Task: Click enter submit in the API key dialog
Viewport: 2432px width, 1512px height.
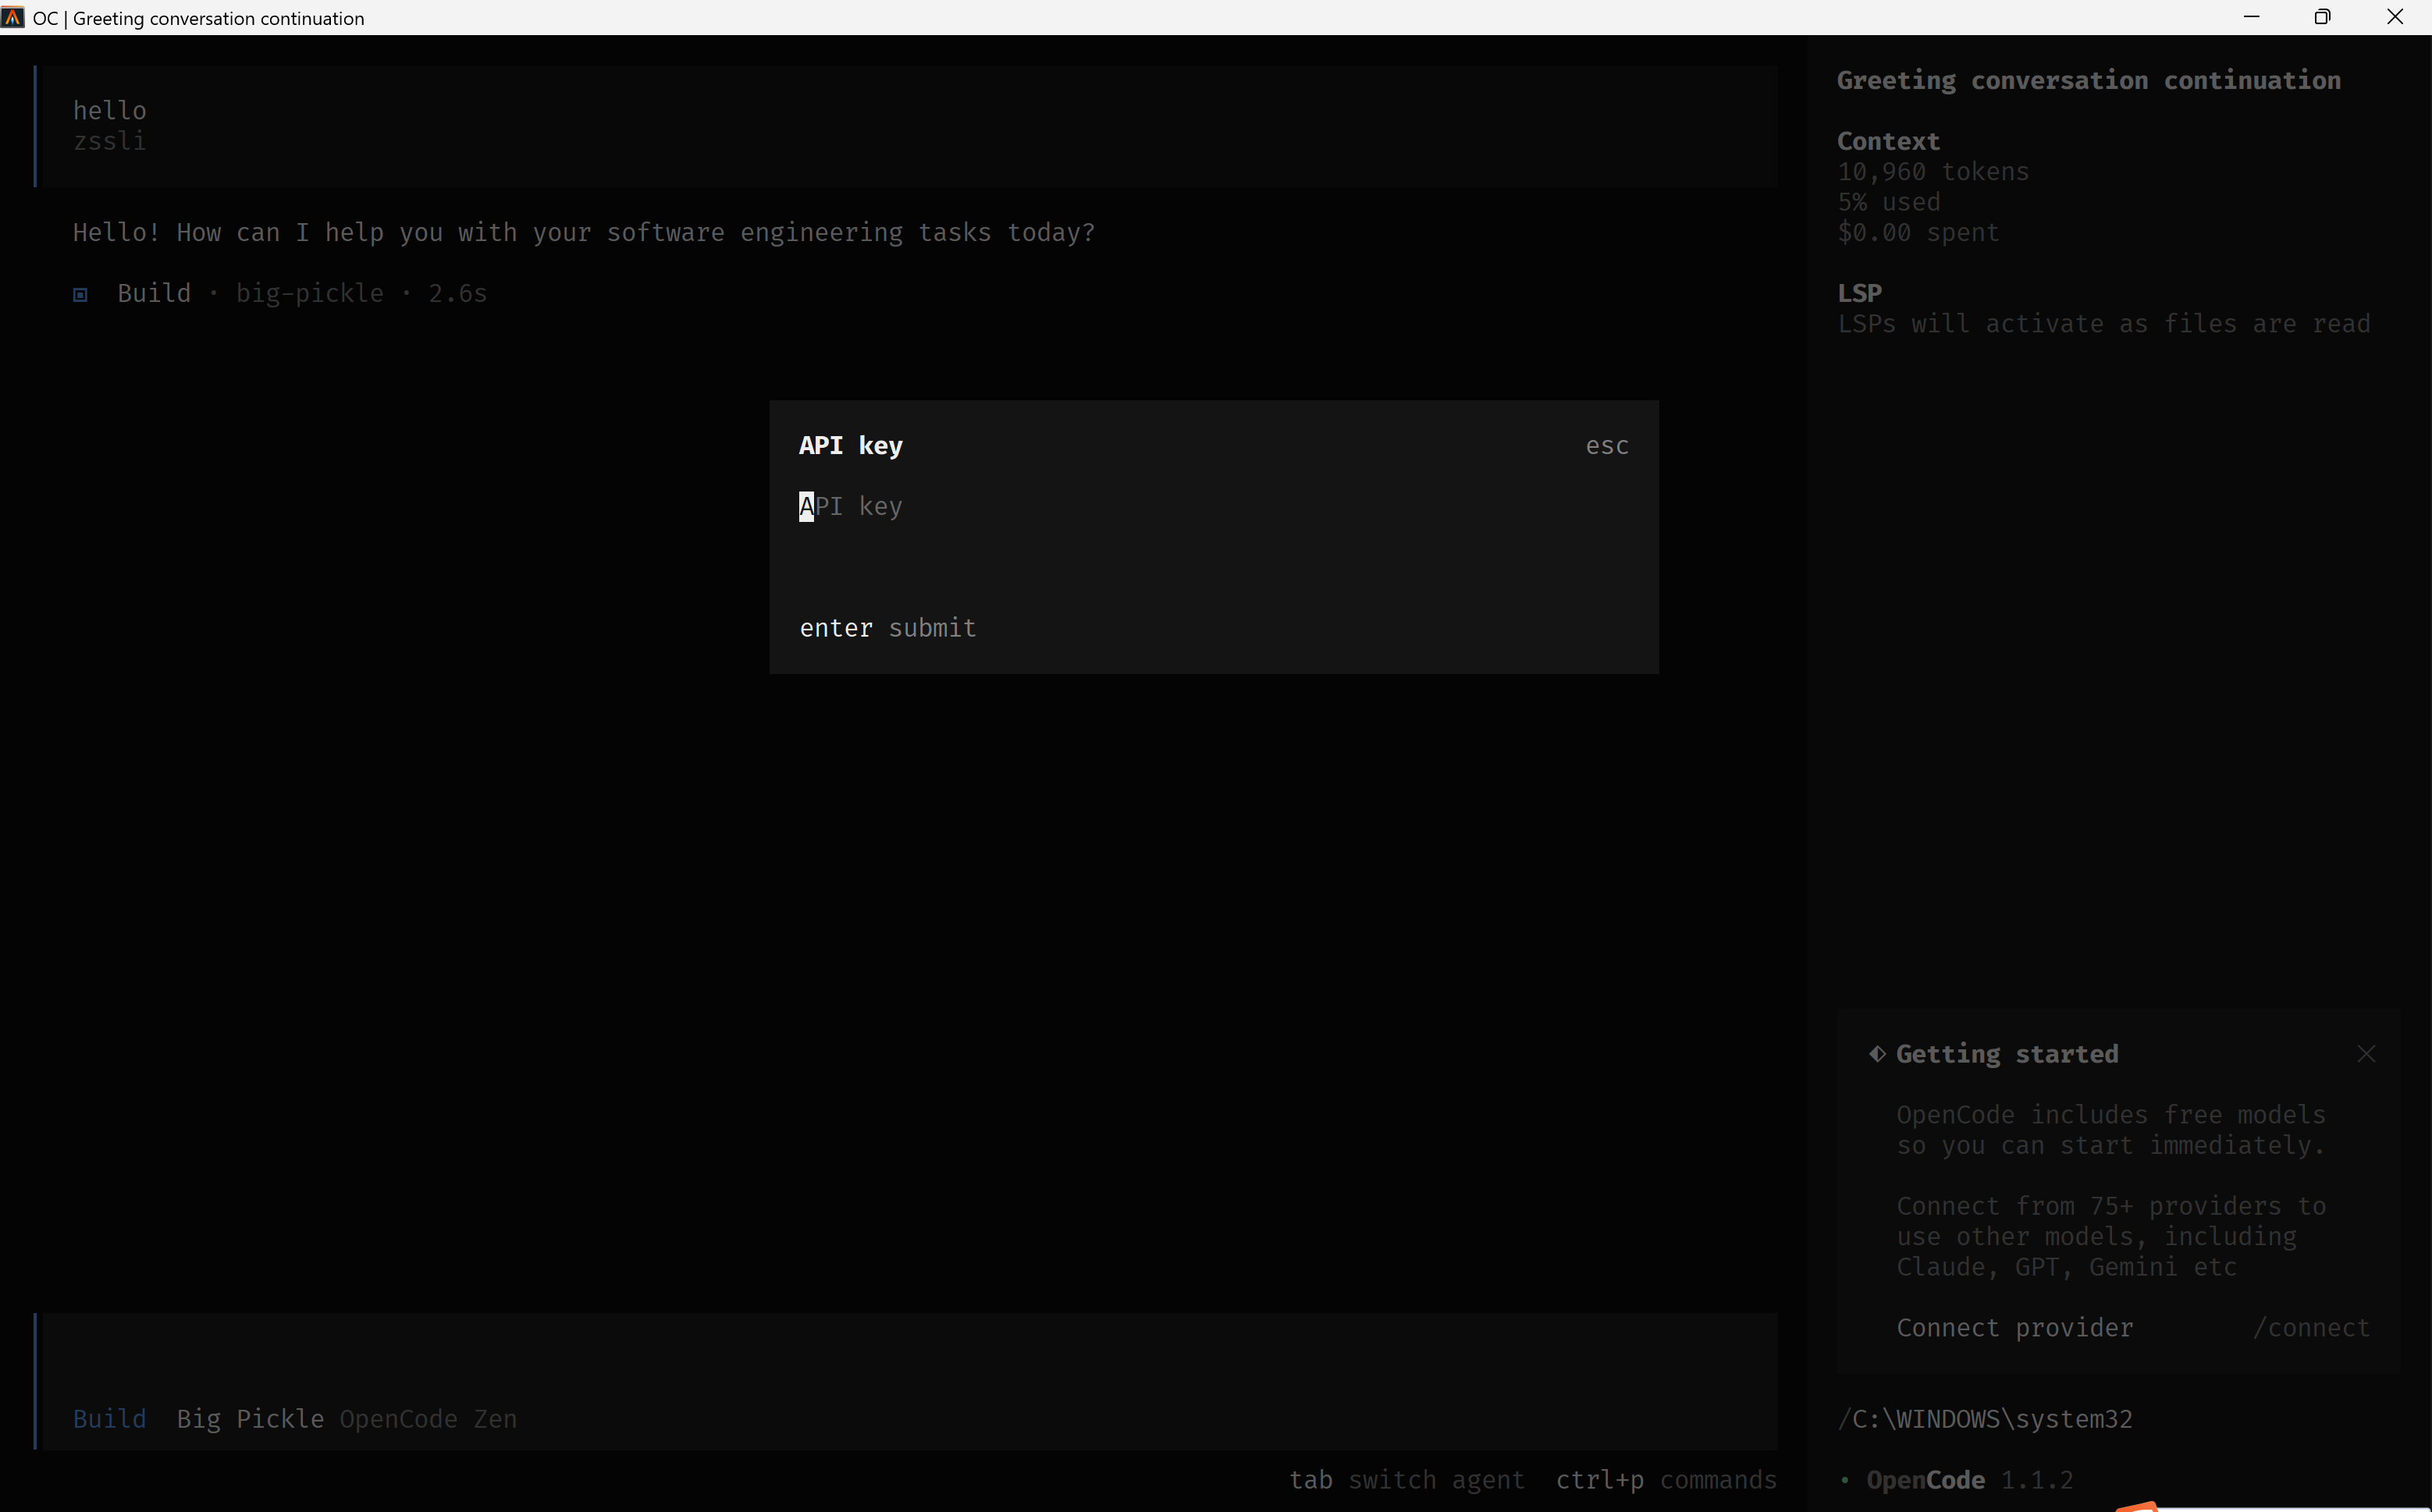Action: pyautogui.click(x=887, y=628)
